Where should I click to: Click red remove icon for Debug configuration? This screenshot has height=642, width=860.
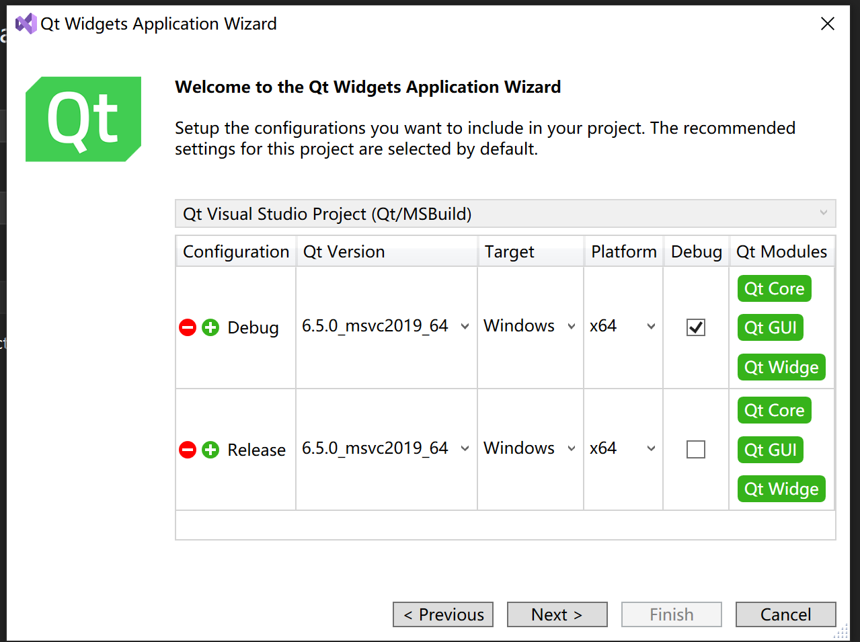point(188,327)
